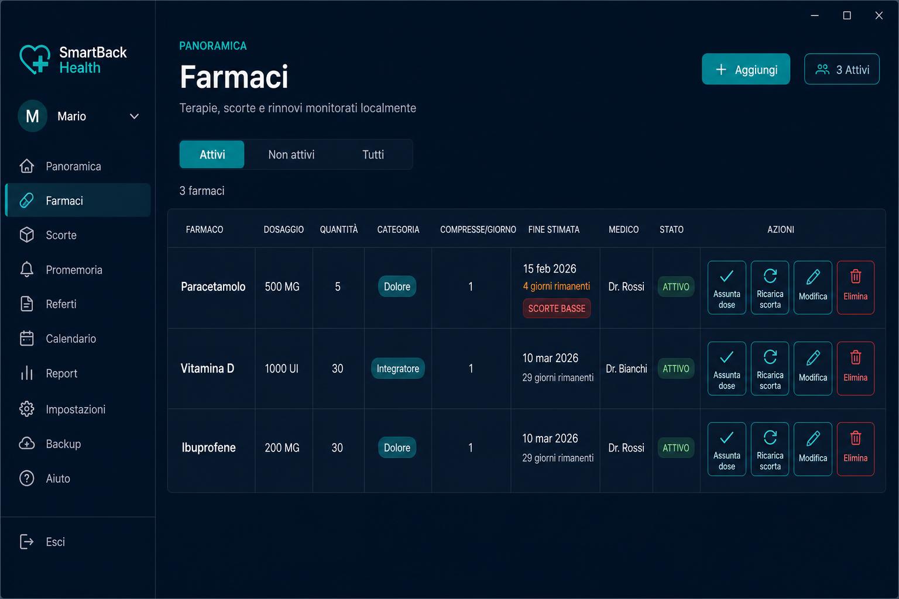Open the Panoramica home icon in sidebar
This screenshot has width=899, height=599.
coord(27,166)
